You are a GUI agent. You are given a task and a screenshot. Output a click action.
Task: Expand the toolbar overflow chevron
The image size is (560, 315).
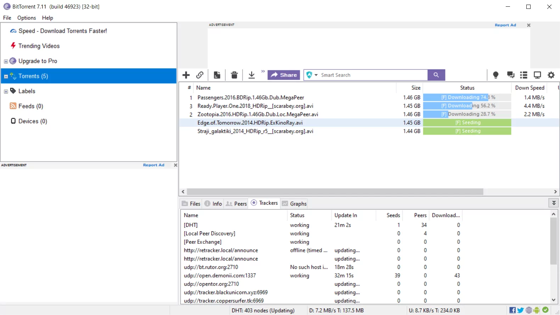coord(263,72)
